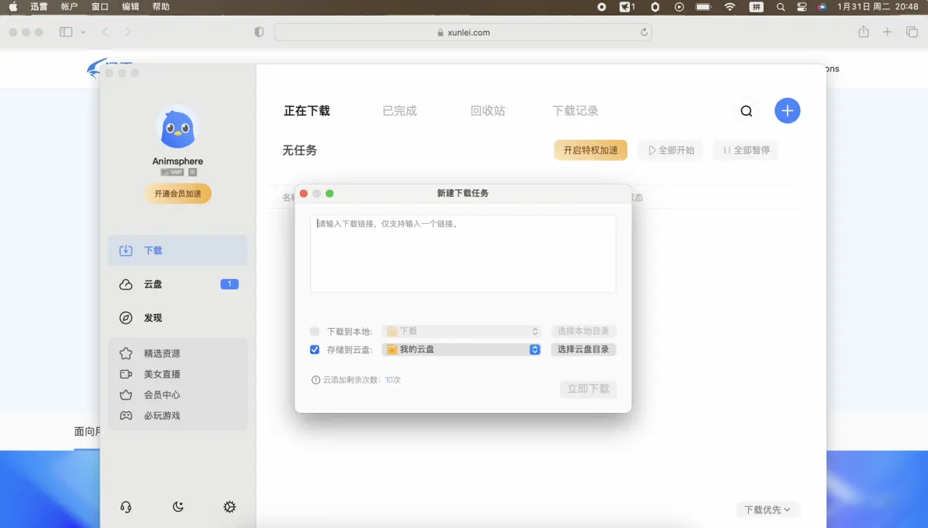Expand the 下载优先 dropdown
Image resolution: width=928 pixels, height=528 pixels.
point(767,509)
